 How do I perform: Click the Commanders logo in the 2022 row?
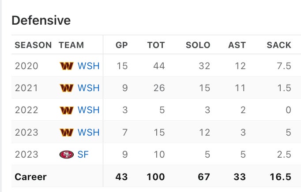(x=66, y=110)
